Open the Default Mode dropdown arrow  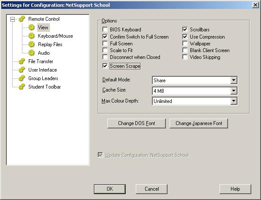click(x=234, y=81)
